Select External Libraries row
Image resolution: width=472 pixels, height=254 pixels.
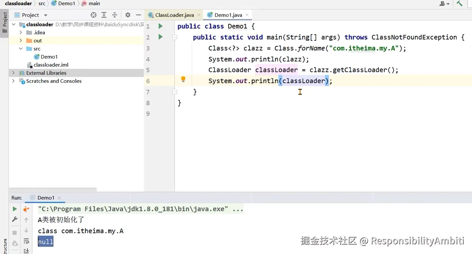tap(76, 73)
